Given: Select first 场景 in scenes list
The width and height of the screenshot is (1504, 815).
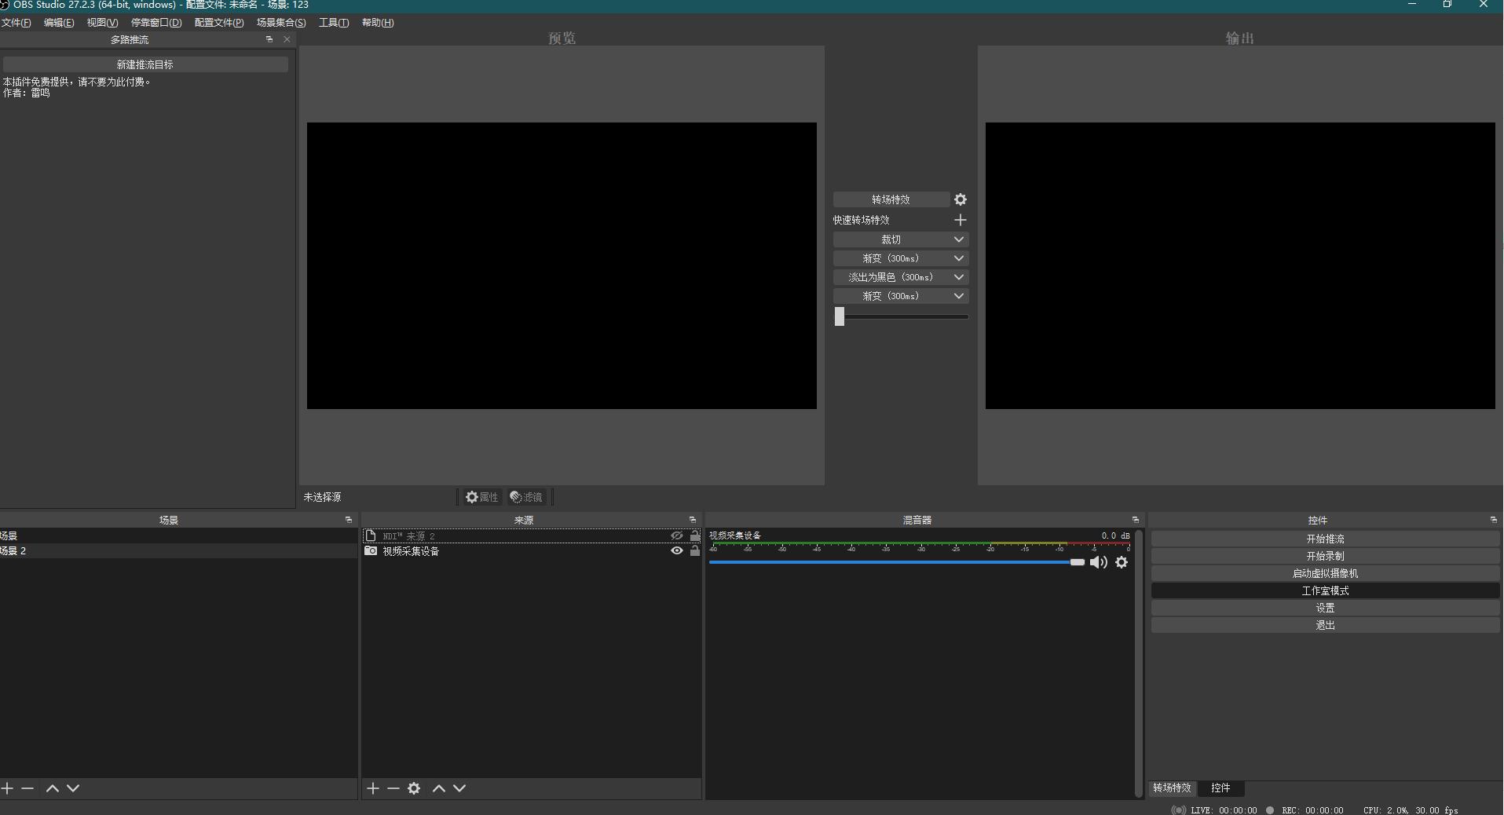Looking at the screenshot, I should (x=178, y=535).
